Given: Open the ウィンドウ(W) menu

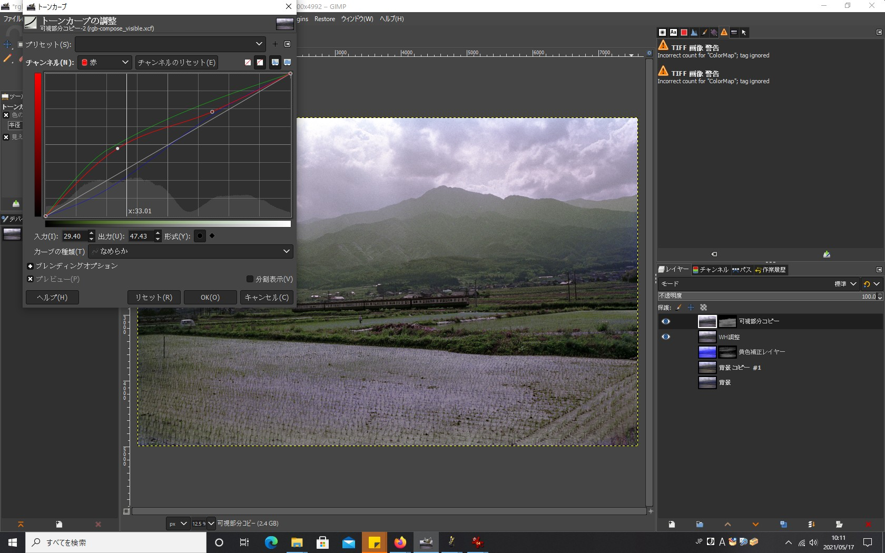Looking at the screenshot, I should point(357,19).
